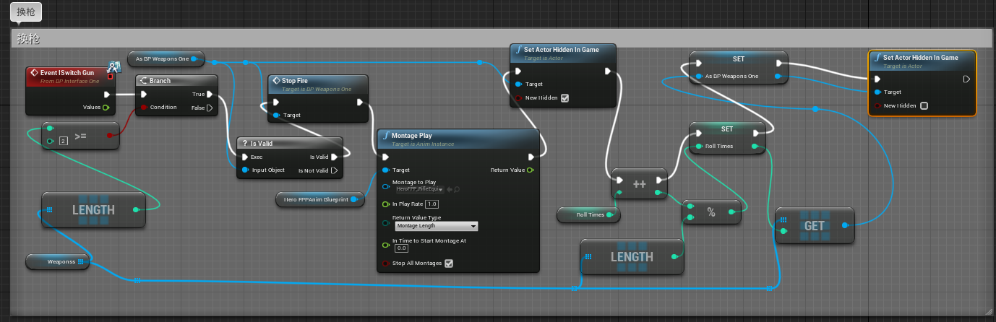Select the LENGTH node below the ++ node
The image size is (996, 322).
[x=632, y=256]
